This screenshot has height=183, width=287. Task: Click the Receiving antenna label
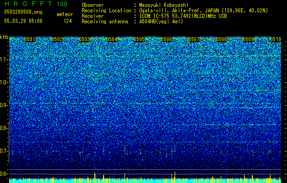[x=105, y=22]
